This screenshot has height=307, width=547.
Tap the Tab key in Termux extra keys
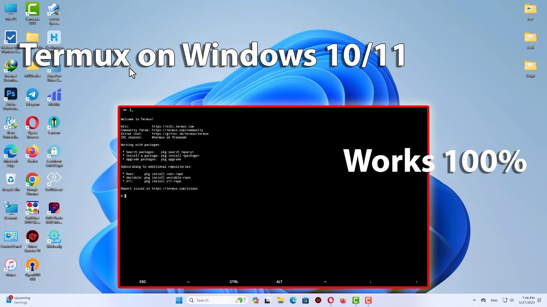(x=188, y=282)
